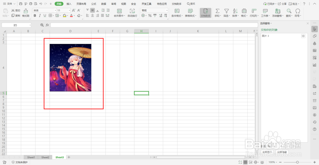Screen dimensions: 319x165
Task: Click the select arrow icon in right sidebar
Action: tap(315, 29)
